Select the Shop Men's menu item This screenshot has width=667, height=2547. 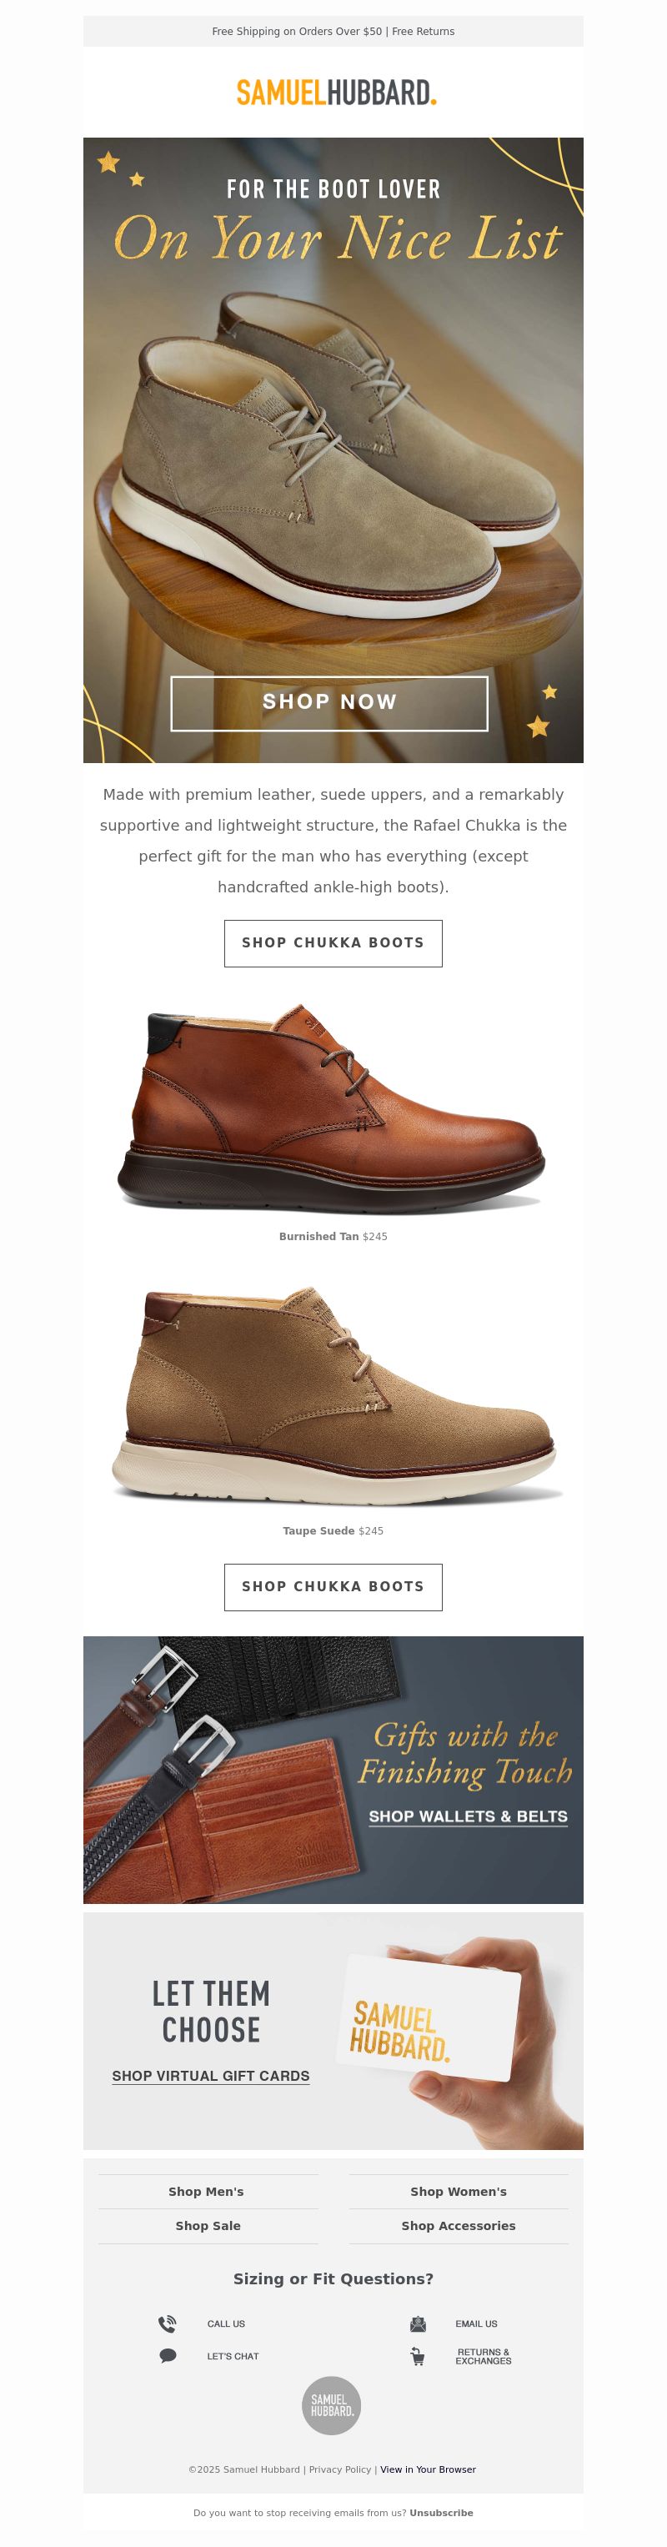[207, 2191]
